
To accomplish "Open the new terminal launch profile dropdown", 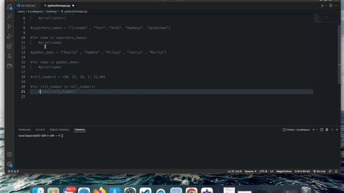I will coord(317,130).
